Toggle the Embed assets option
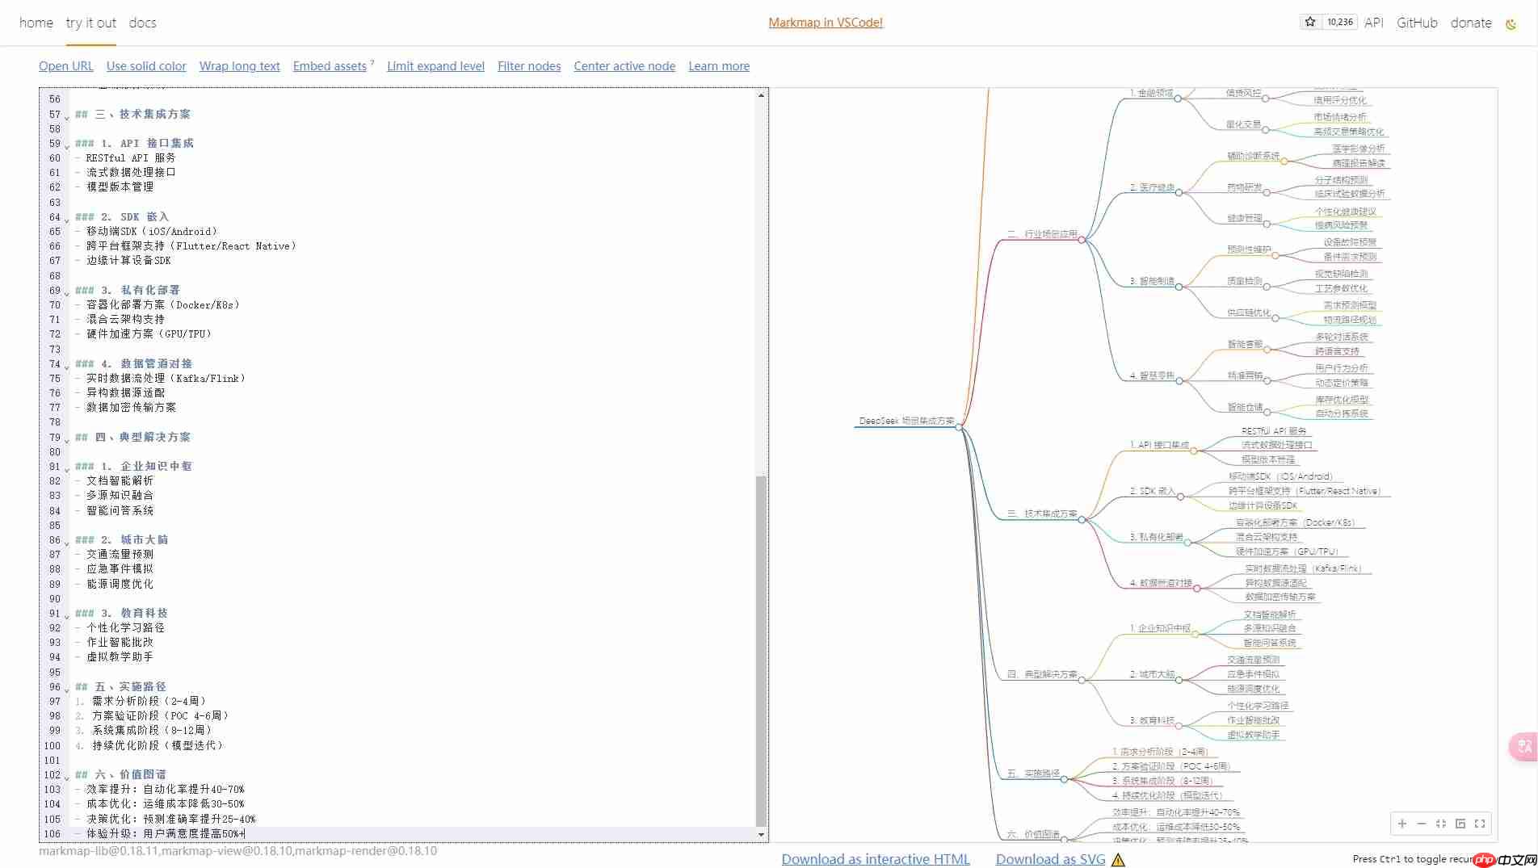1538x868 pixels. point(330,66)
